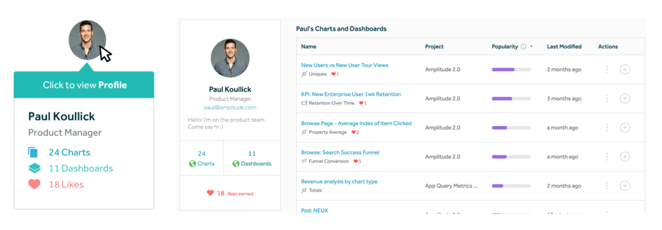
Task: Select the Dashboards count tab in the profile card
Action: pos(252,158)
